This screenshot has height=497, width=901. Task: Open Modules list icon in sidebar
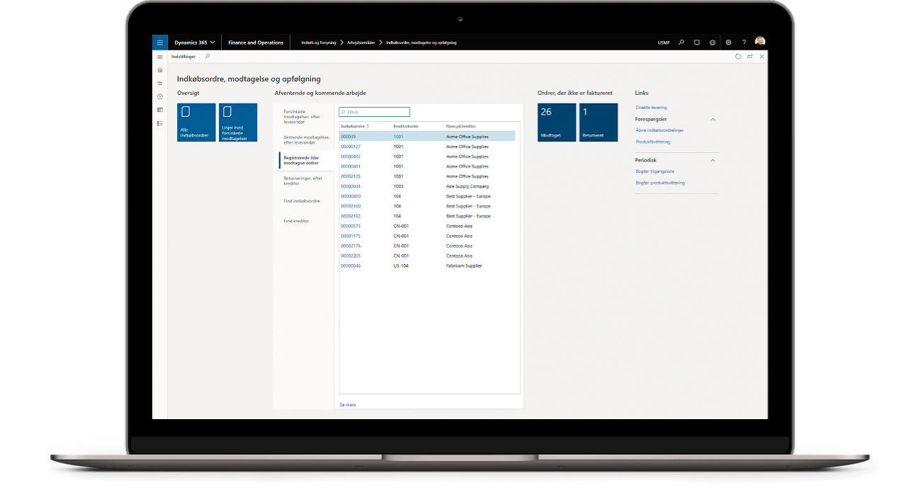(160, 123)
